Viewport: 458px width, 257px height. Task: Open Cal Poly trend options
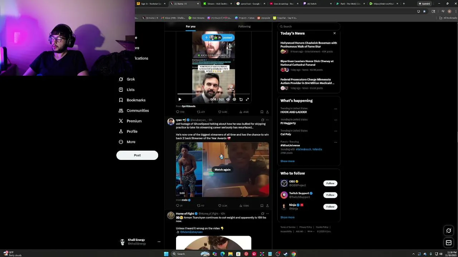click(335, 131)
